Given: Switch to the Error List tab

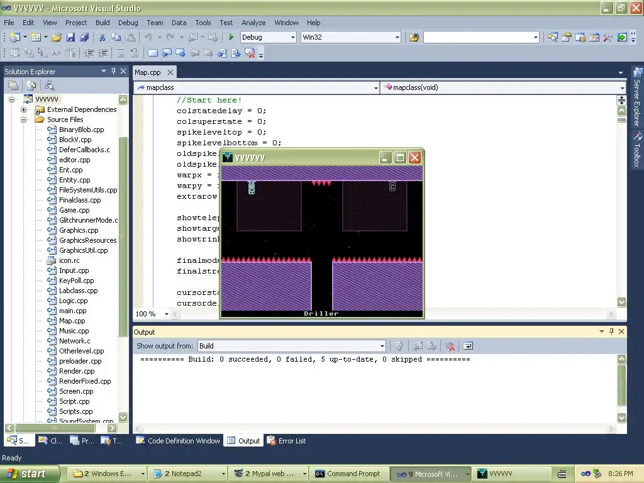Looking at the screenshot, I should (286, 441).
